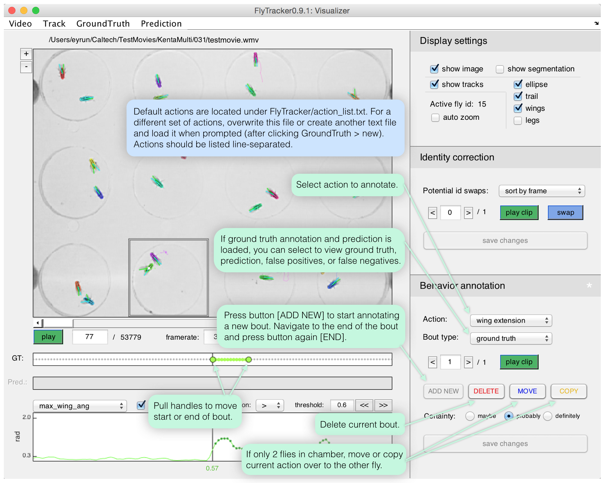Image resolution: width=605 pixels, height=483 pixels.
Task: Open the sort by frame dropdown
Action: point(541,191)
